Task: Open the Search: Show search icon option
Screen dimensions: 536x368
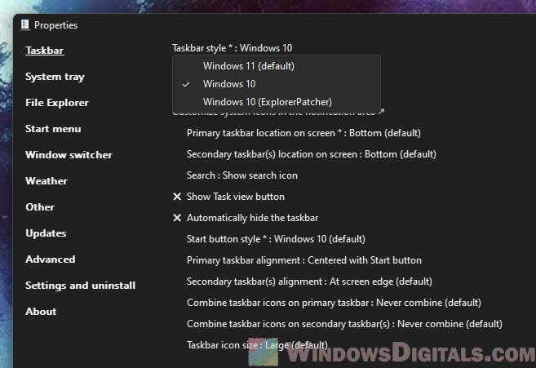Action: pyautogui.click(x=242, y=175)
